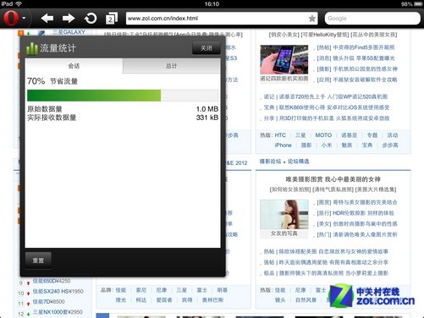This screenshot has width=424, height=318.
Task: Open the 诺基亚 hot forum link
Action: (x=350, y=135)
